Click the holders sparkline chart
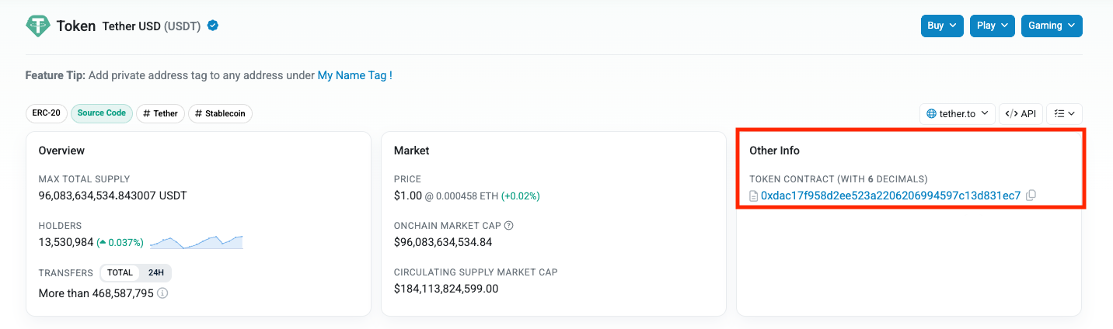Screen dimensions: 1113x329 197,241
